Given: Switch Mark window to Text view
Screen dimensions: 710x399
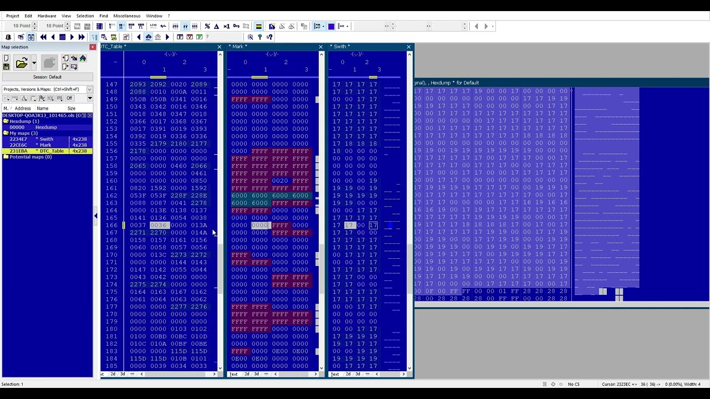Looking at the screenshot, I should tap(234, 374).
